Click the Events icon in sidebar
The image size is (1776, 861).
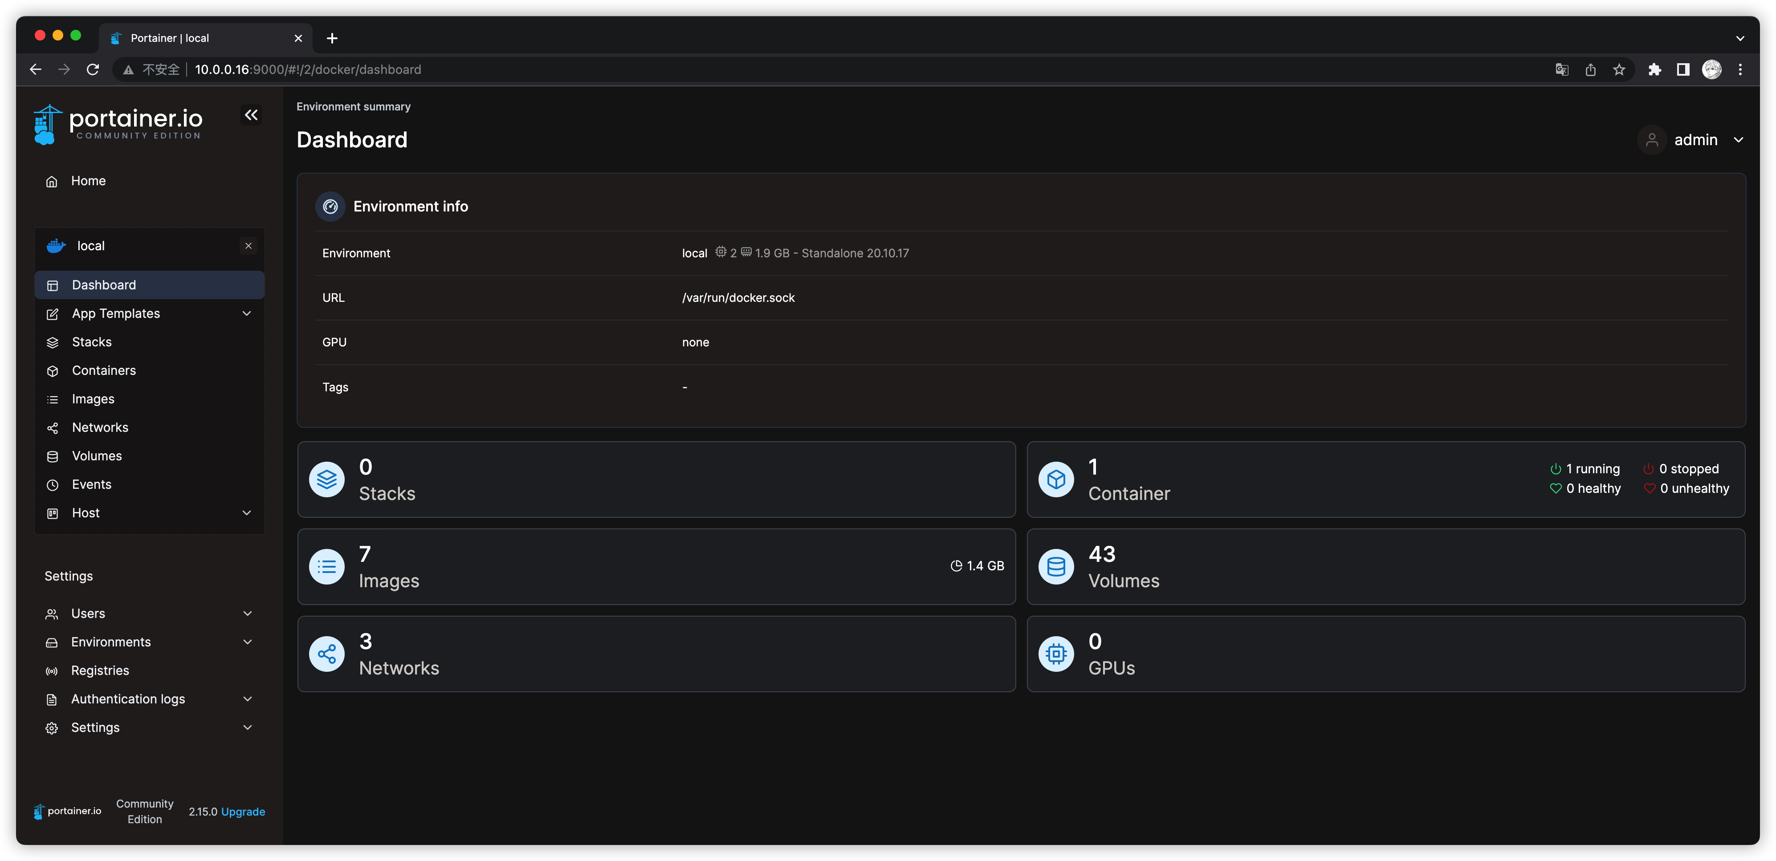53,485
